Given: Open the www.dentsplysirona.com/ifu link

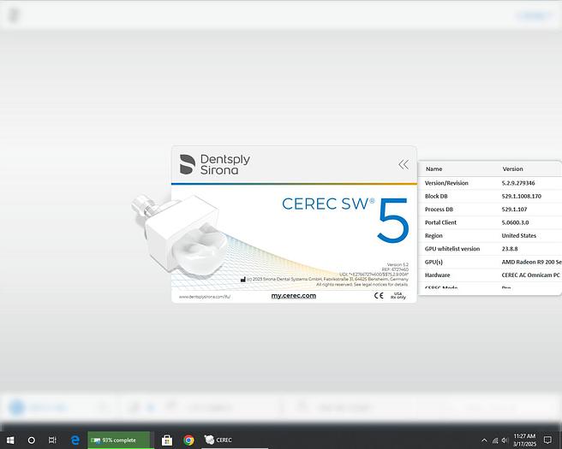Looking at the screenshot, I should coord(205,297).
